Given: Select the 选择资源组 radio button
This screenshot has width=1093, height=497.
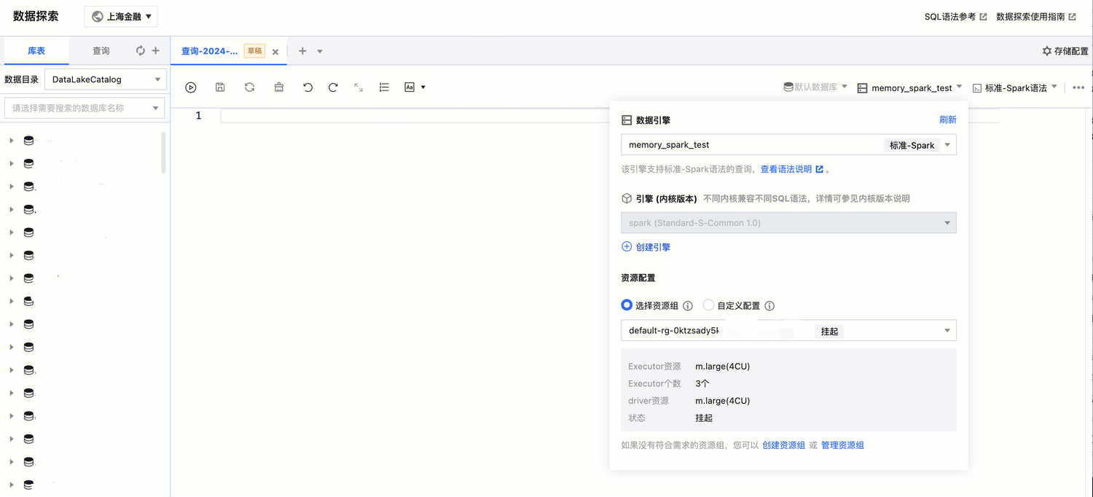Looking at the screenshot, I should [627, 305].
